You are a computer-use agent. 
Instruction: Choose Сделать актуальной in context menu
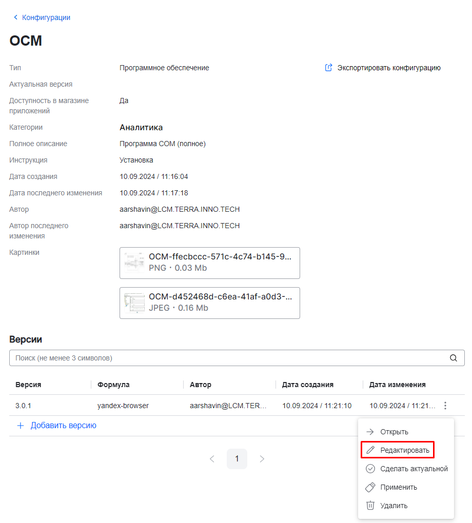414,469
